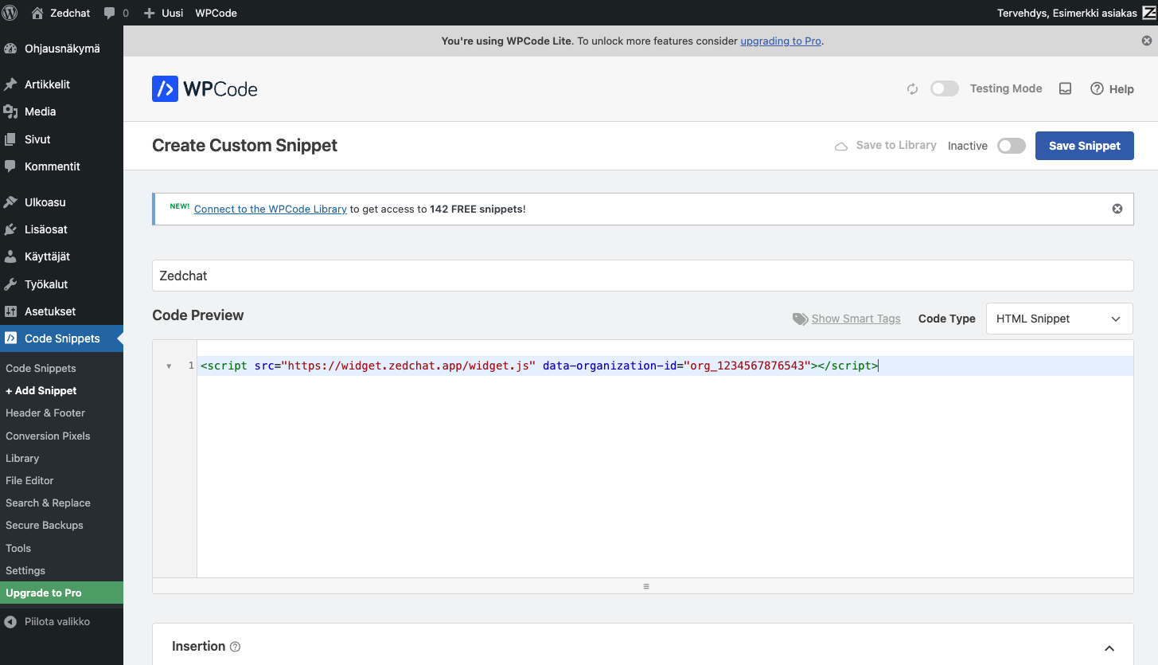Image resolution: width=1158 pixels, height=665 pixels.
Task: Open the comments bubble icon in admin bar
Action: [x=110, y=14]
